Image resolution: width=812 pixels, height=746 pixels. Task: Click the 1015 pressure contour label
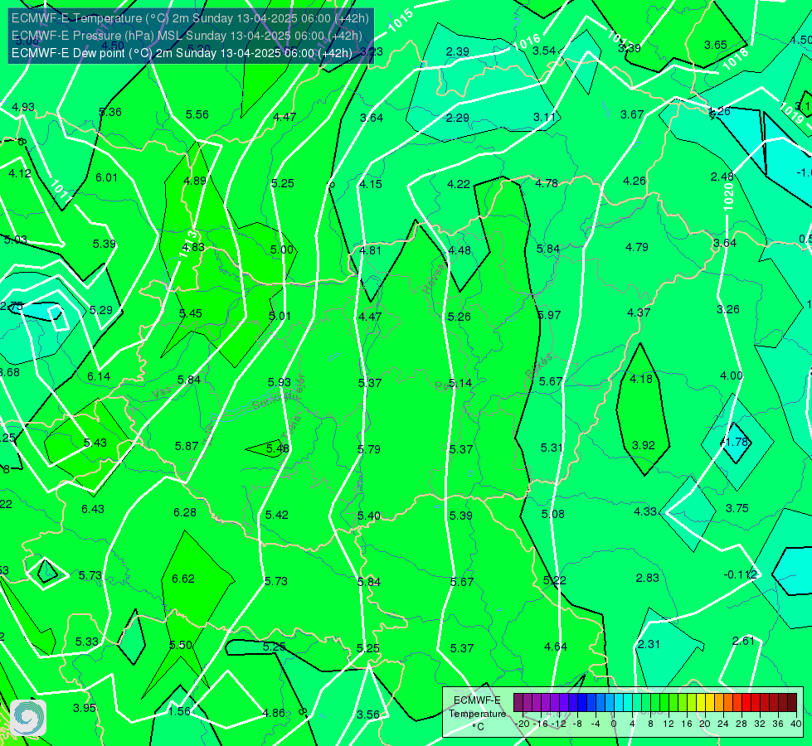point(401,21)
